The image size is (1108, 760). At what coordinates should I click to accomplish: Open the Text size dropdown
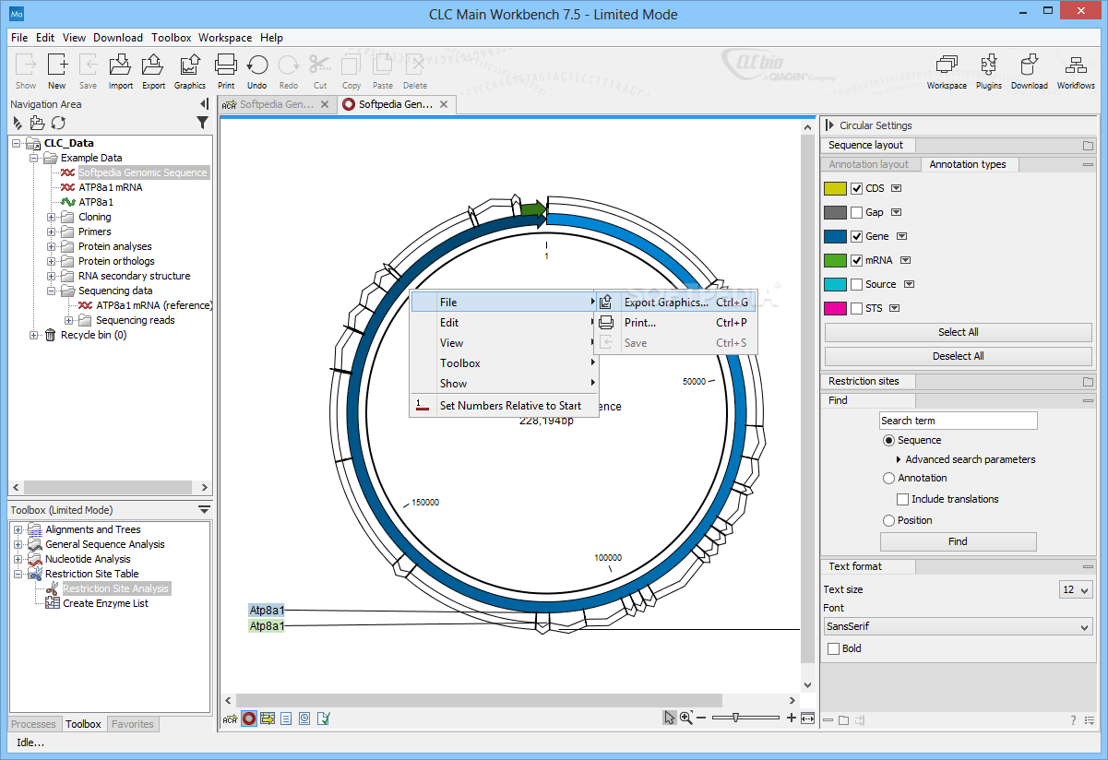tap(1076, 589)
